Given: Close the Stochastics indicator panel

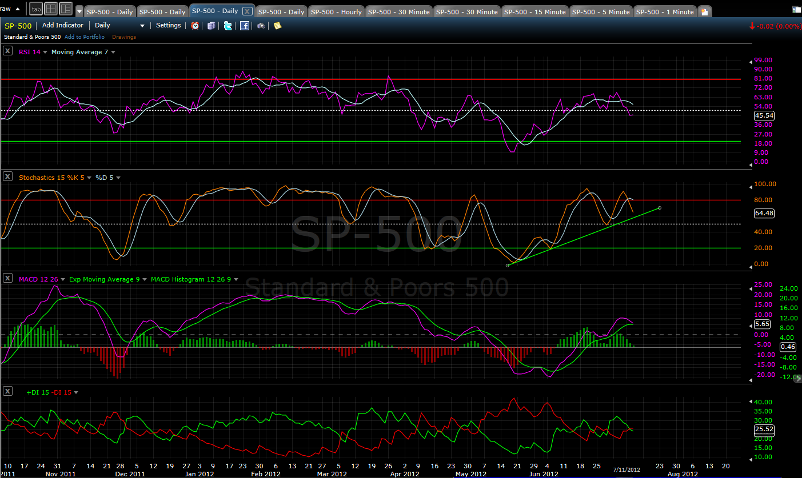Looking at the screenshot, I should (7, 176).
